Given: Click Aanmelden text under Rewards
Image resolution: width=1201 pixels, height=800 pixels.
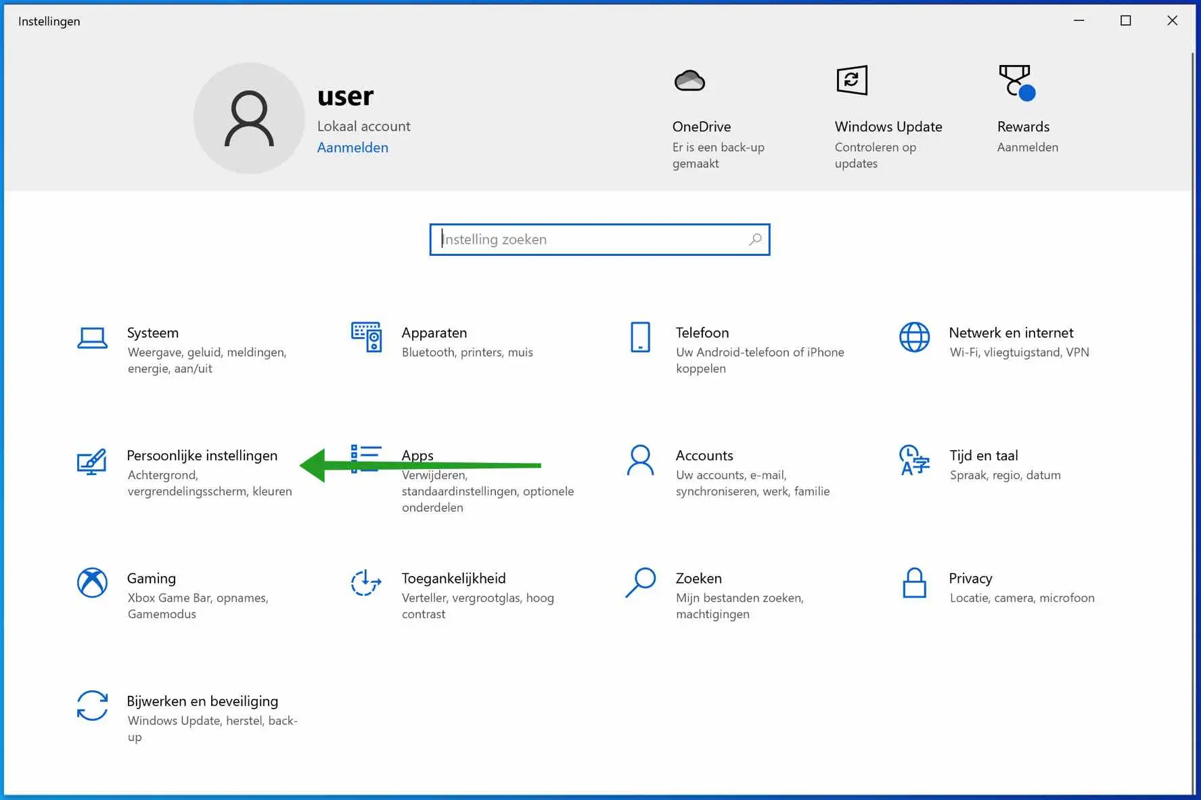Looking at the screenshot, I should click(x=1028, y=148).
